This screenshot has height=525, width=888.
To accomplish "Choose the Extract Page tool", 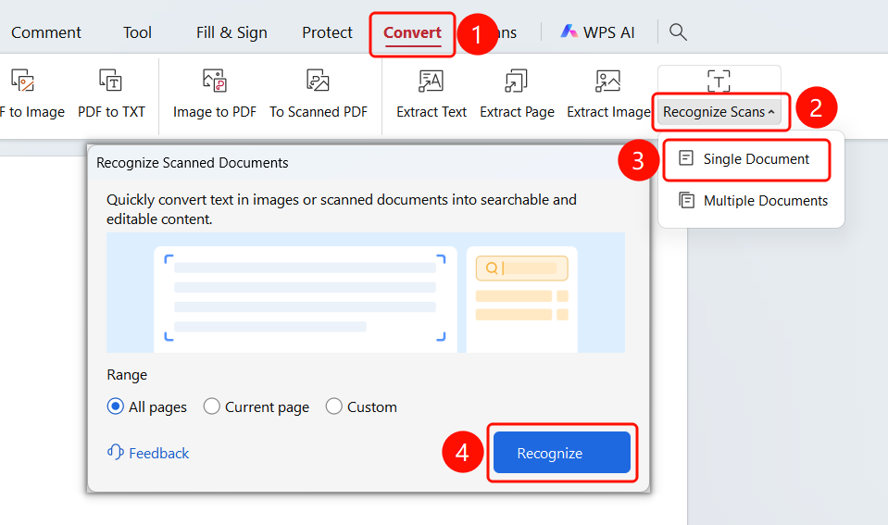I will 517,94.
